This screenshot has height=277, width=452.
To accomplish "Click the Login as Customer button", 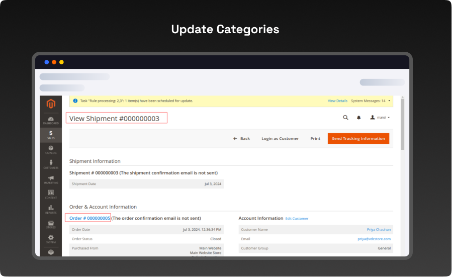I will [x=280, y=138].
